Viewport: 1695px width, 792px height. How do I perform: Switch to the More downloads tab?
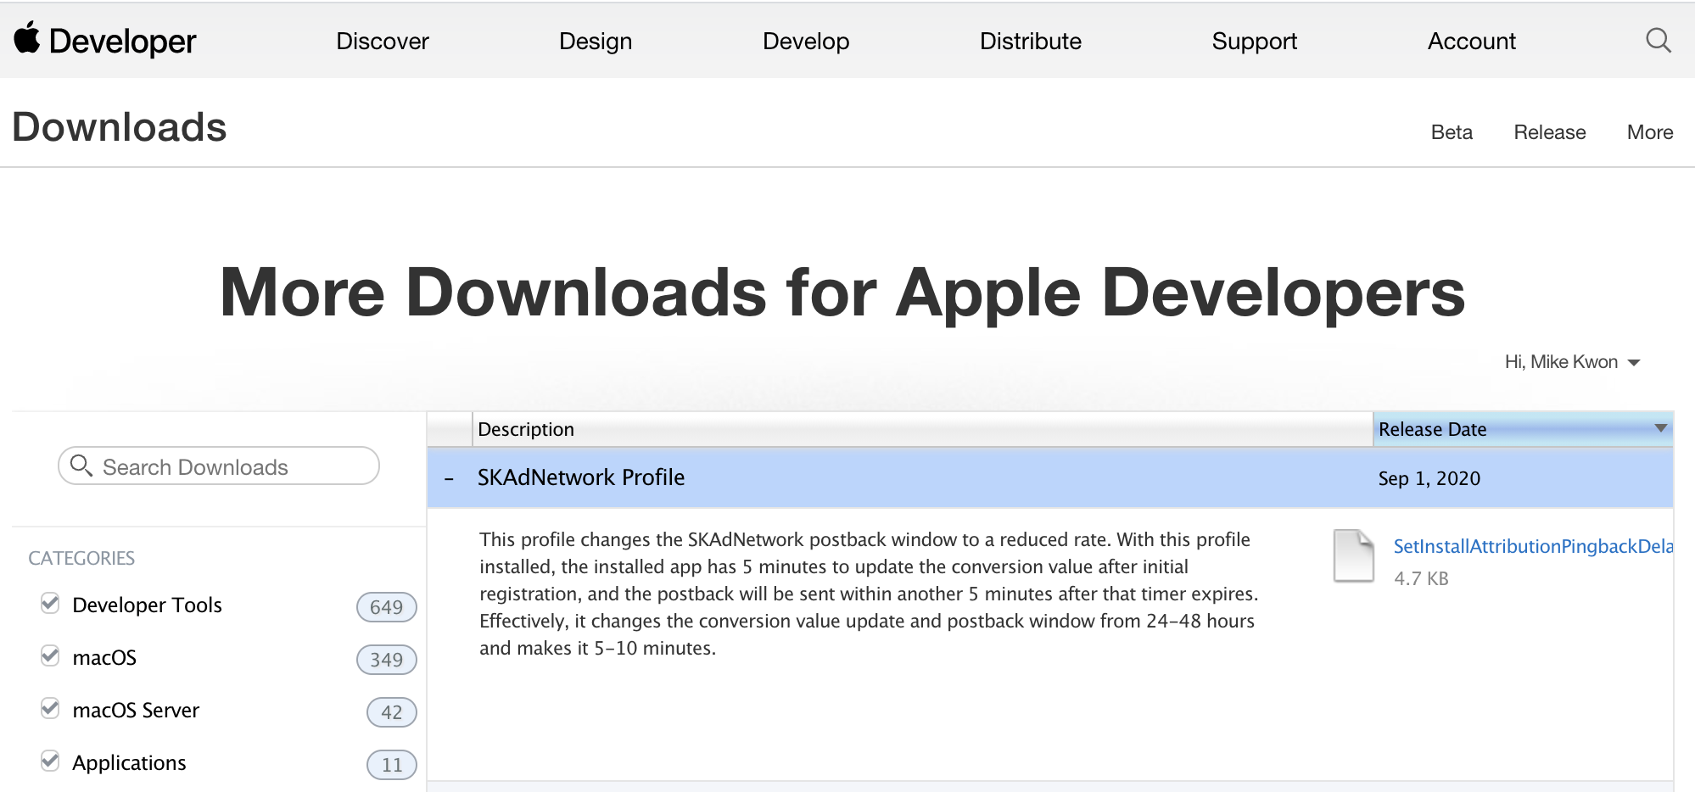coord(1650,132)
